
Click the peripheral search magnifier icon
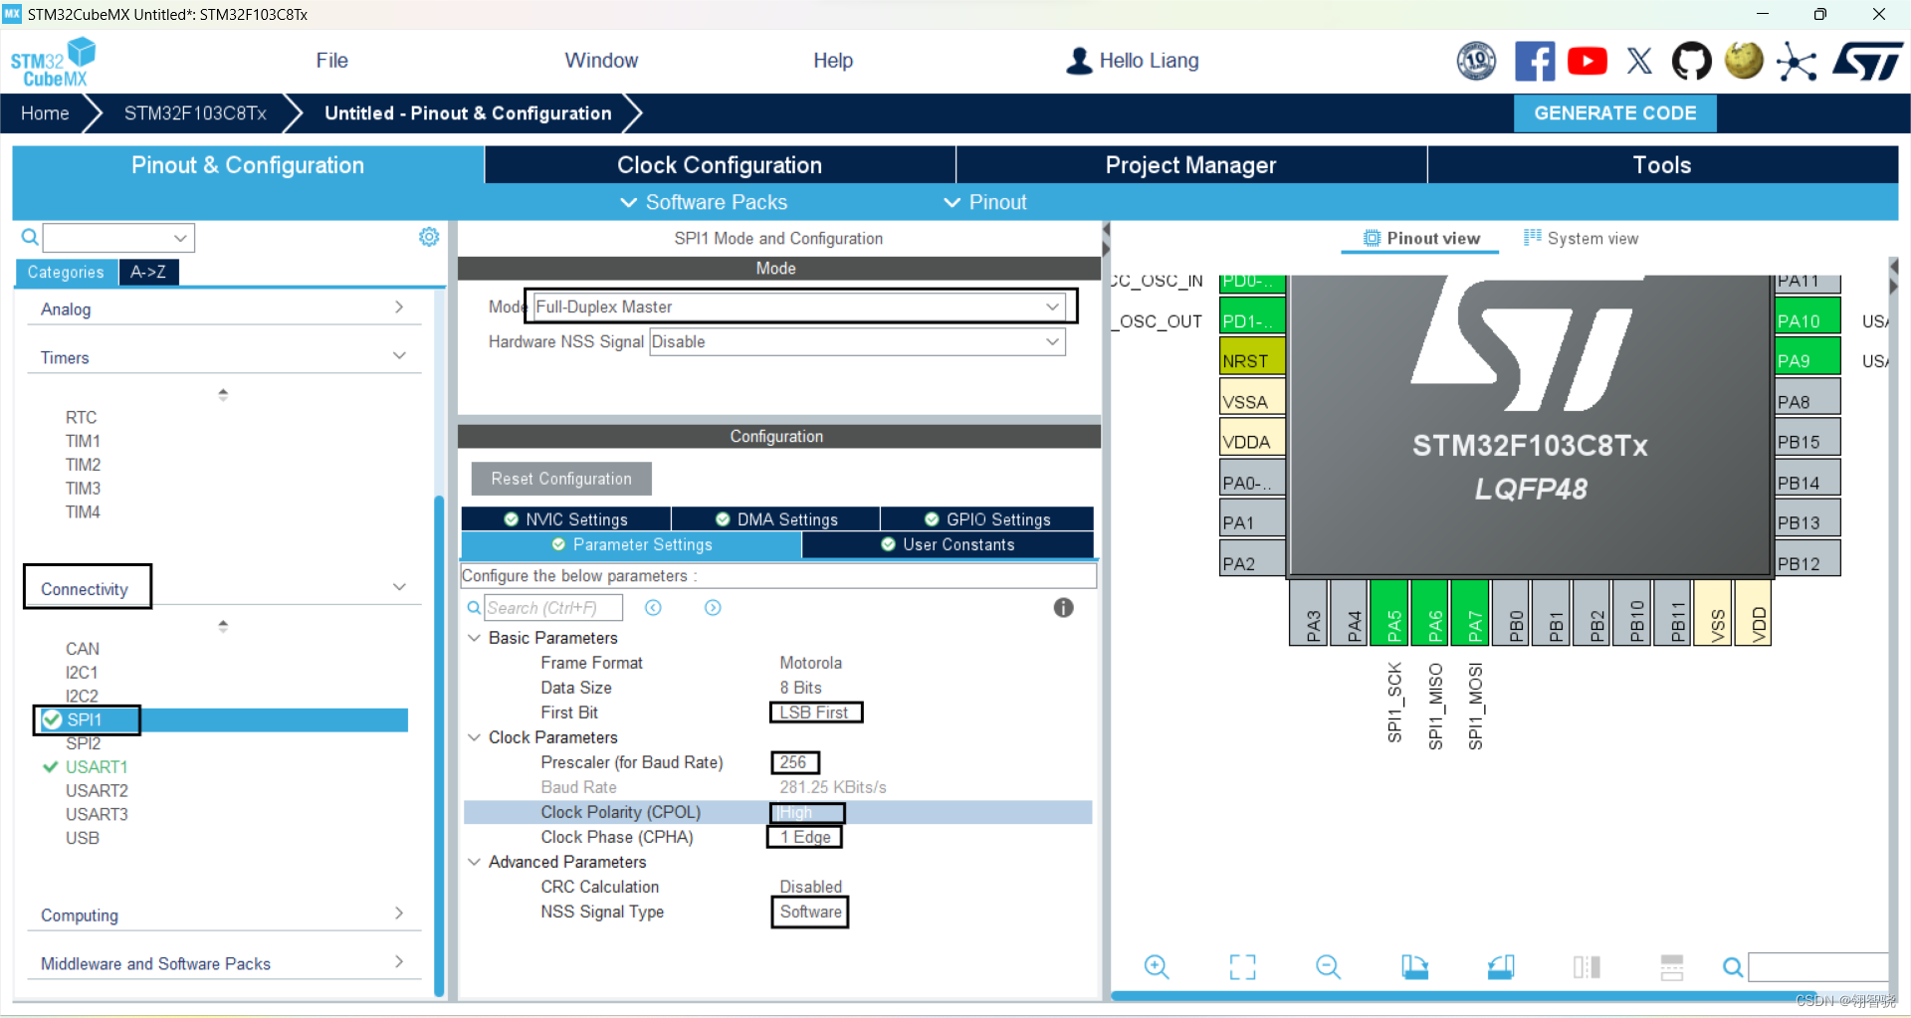click(x=30, y=237)
